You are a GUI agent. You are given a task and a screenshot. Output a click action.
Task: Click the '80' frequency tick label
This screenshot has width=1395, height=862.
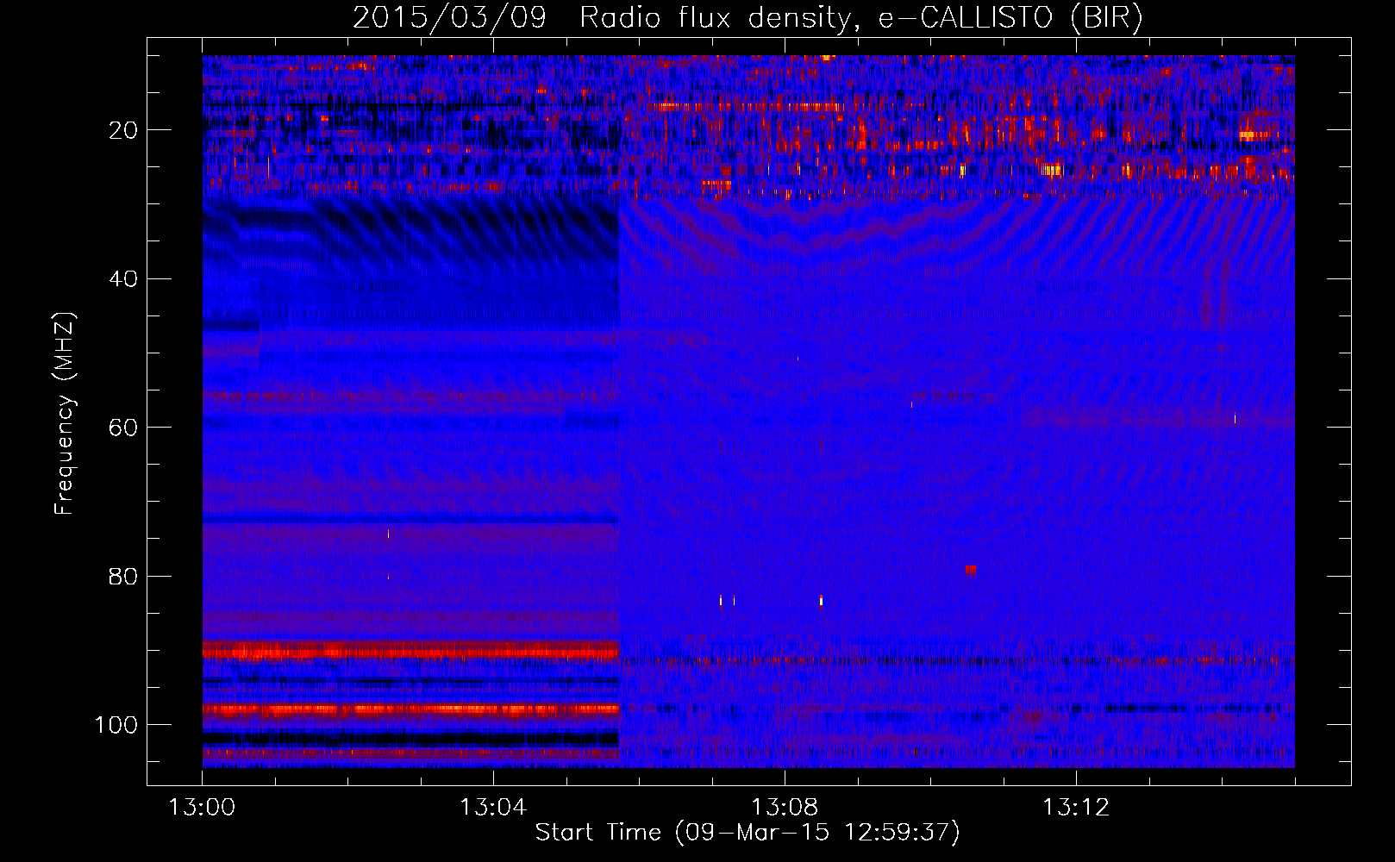[x=123, y=576]
